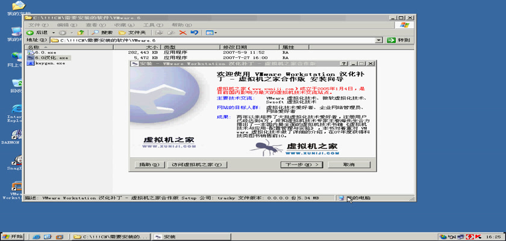Select the keygen.exe file
Image resolution: width=506 pixels, height=241 pixels.
click(46, 63)
